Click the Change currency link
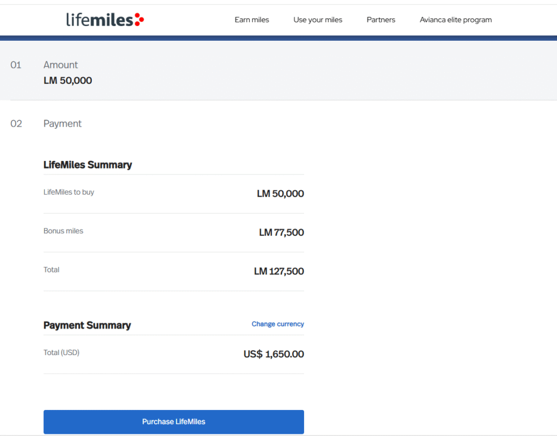 point(277,324)
